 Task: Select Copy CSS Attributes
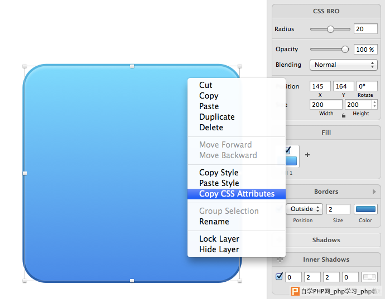click(237, 194)
